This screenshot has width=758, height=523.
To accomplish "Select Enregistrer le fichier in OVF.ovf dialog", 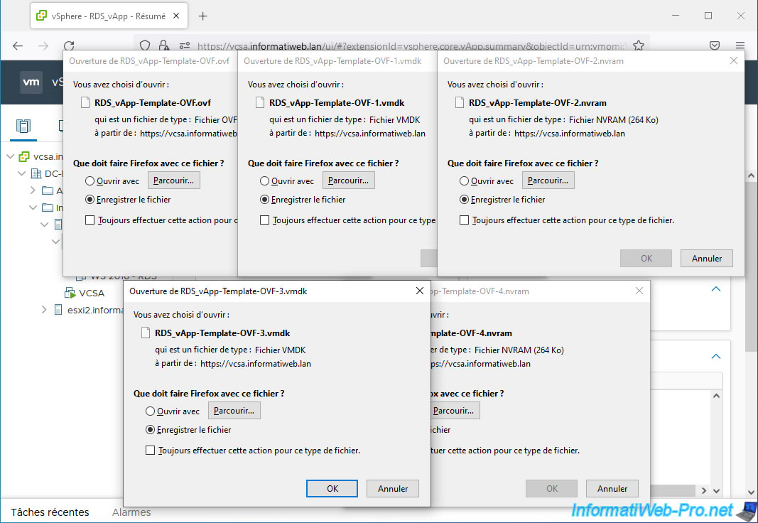I will (90, 199).
